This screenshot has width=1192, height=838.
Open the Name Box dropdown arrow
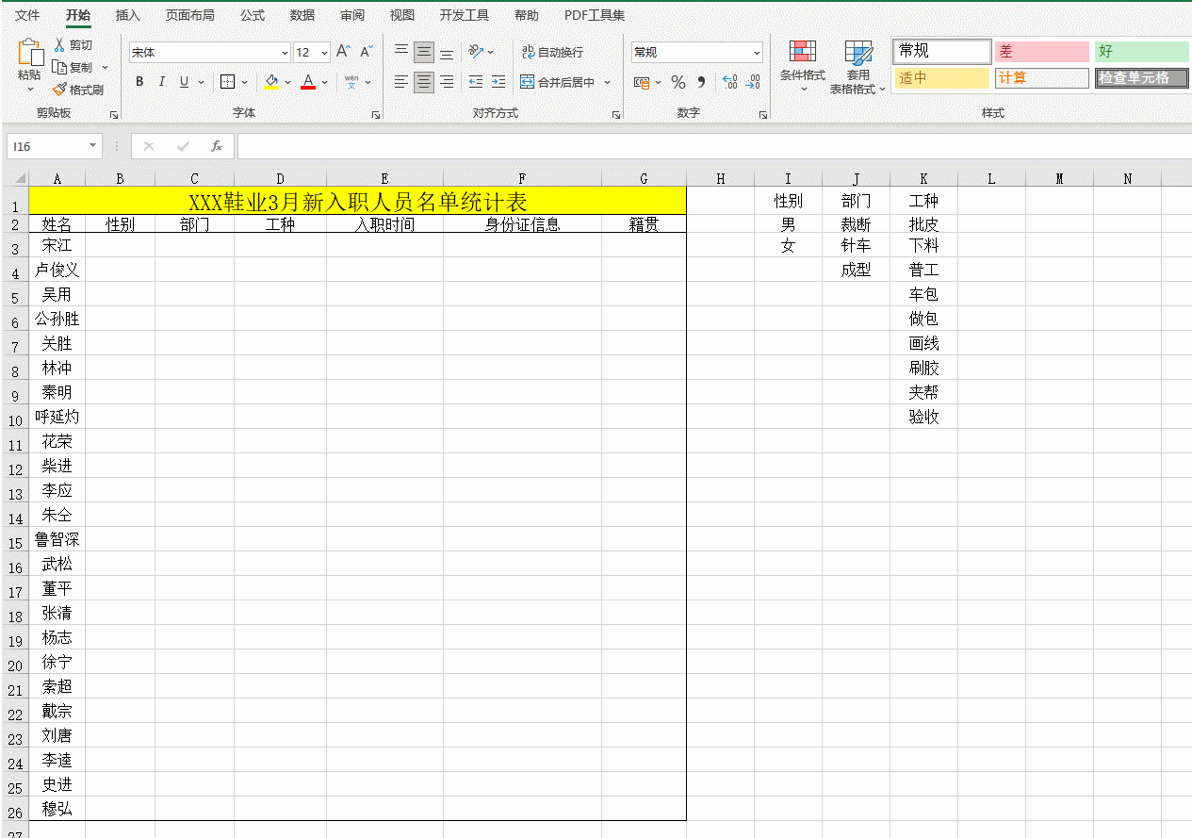tap(92, 146)
